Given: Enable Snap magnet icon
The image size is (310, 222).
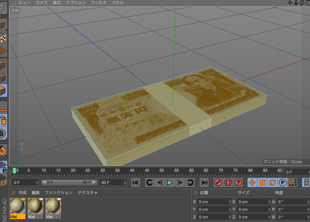Looking at the screenshot, I should [3, 150].
